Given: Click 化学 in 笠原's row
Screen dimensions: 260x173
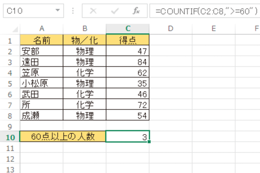Looking at the screenshot, I should tap(84, 72).
